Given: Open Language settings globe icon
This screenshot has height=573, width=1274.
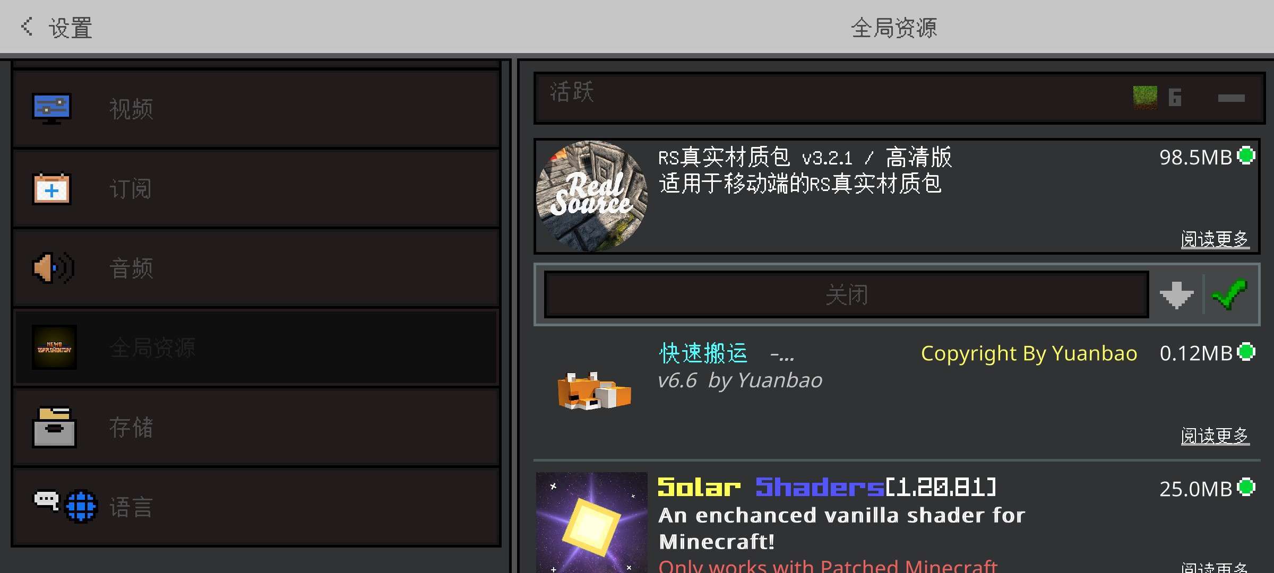Looking at the screenshot, I should pyautogui.click(x=81, y=507).
